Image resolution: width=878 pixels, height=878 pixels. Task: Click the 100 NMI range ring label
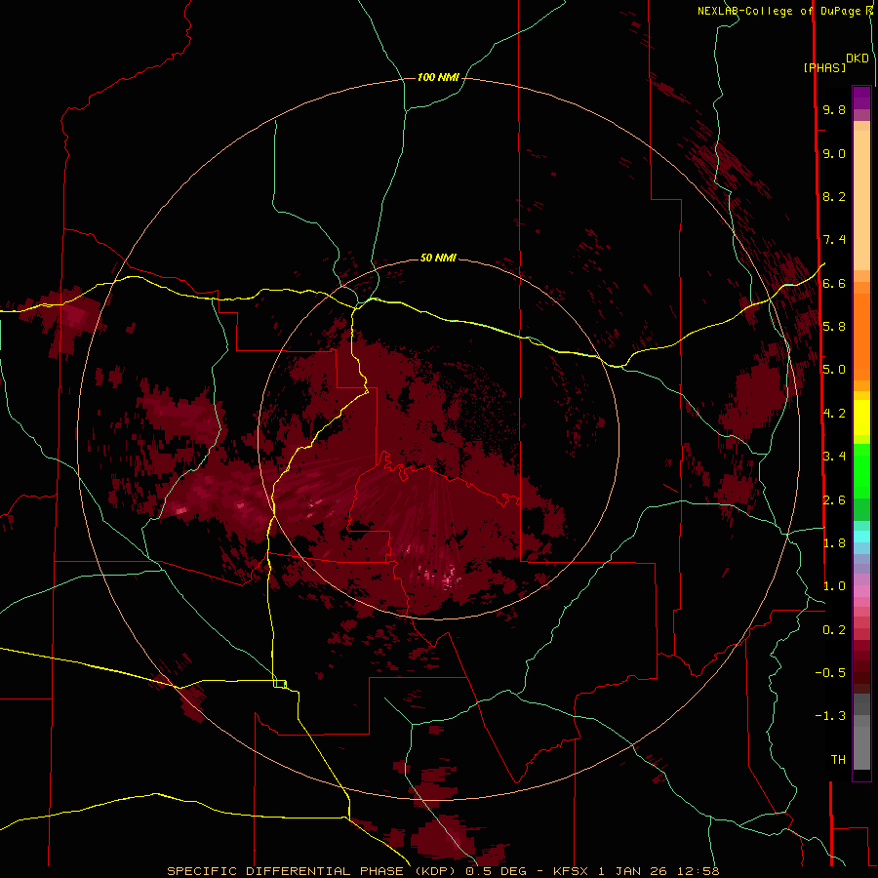(x=438, y=77)
